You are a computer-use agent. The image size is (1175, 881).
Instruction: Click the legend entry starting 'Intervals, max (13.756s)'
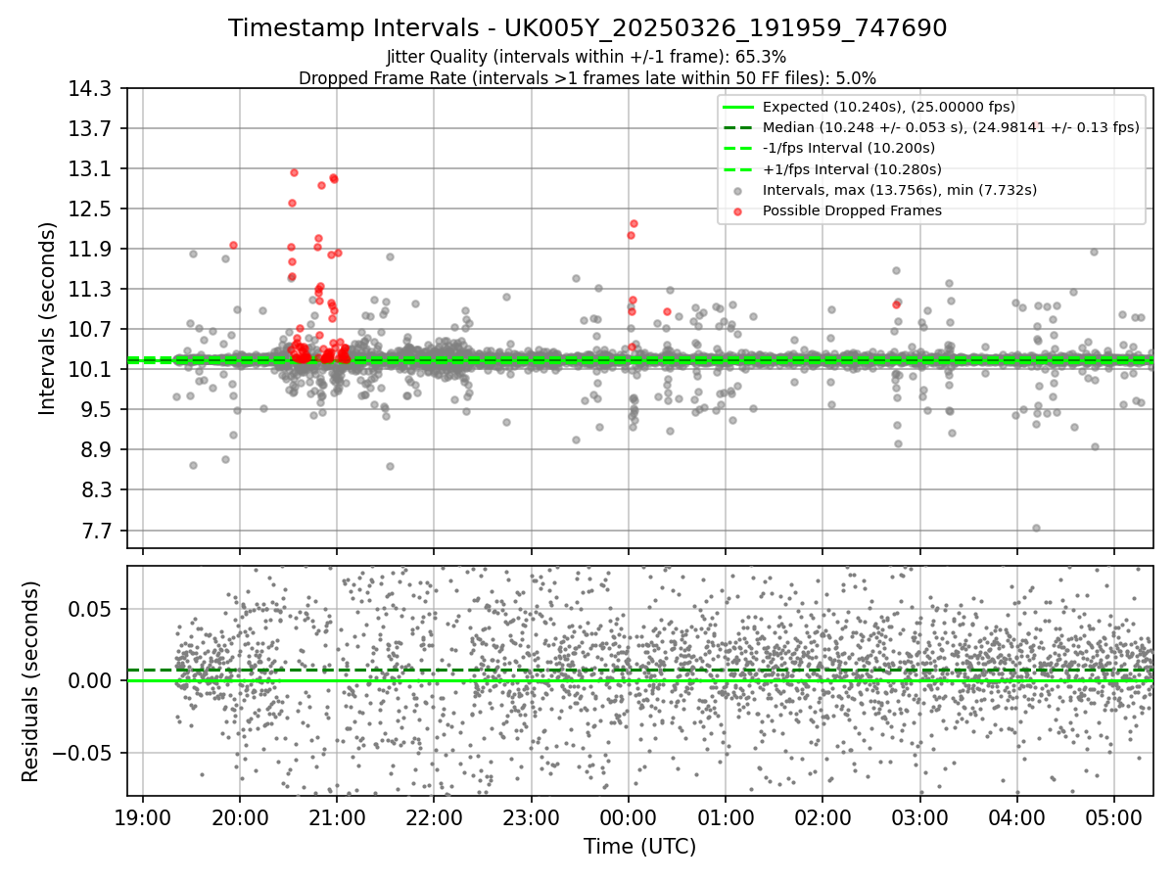pos(900,190)
